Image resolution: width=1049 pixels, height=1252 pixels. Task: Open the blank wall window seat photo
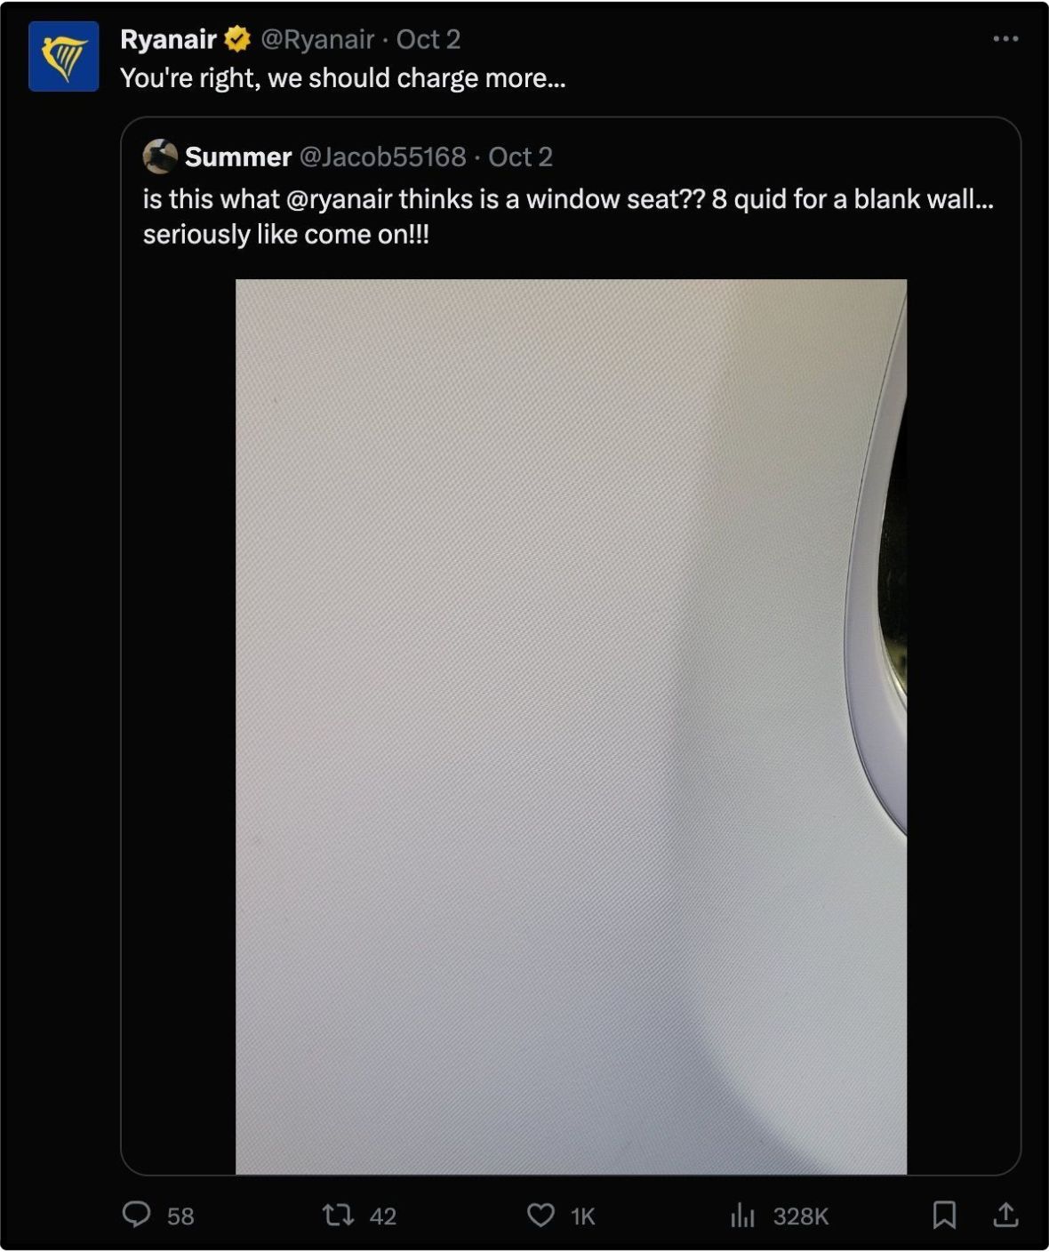[571, 726]
